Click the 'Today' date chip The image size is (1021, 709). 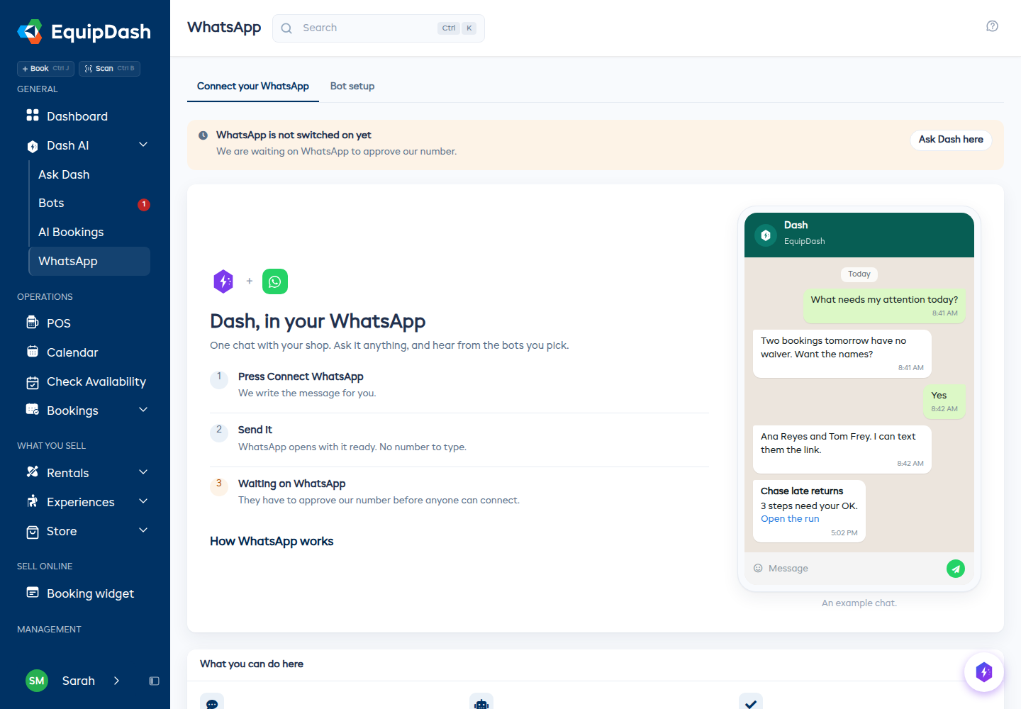859,274
